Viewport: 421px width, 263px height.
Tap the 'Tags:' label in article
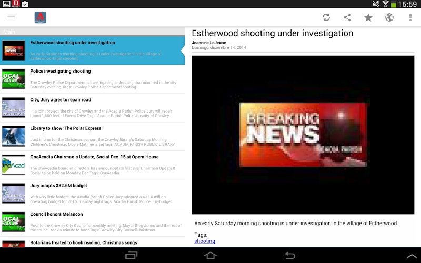click(201, 235)
